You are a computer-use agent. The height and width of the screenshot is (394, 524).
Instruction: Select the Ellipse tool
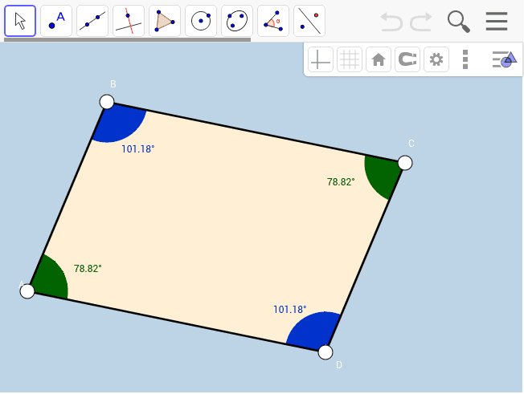pos(237,21)
